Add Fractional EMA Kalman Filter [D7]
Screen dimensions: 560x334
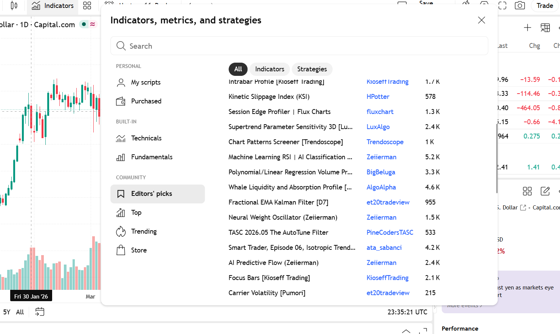tap(278, 202)
